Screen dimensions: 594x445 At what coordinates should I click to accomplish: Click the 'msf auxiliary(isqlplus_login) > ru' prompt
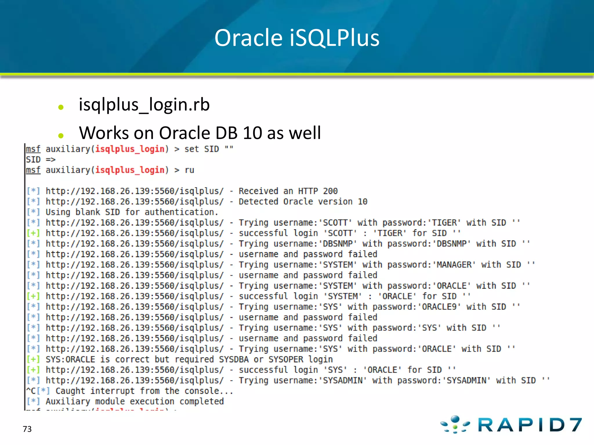coord(110,170)
